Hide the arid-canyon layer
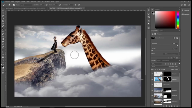 [152, 101]
